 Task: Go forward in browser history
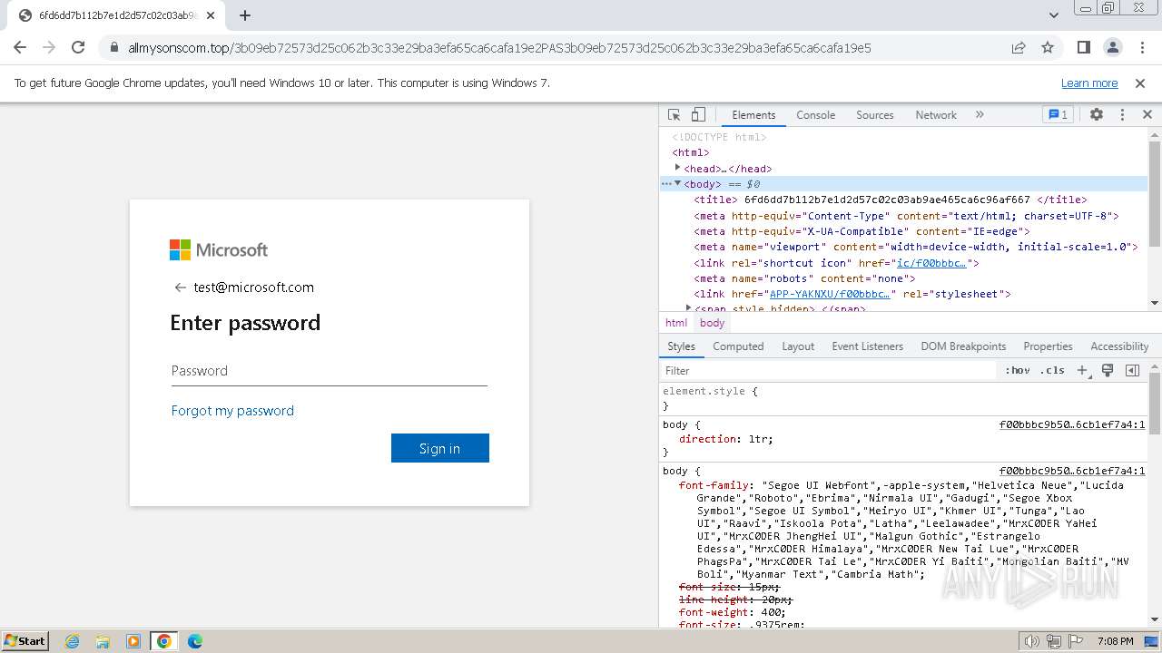[49, 47]
